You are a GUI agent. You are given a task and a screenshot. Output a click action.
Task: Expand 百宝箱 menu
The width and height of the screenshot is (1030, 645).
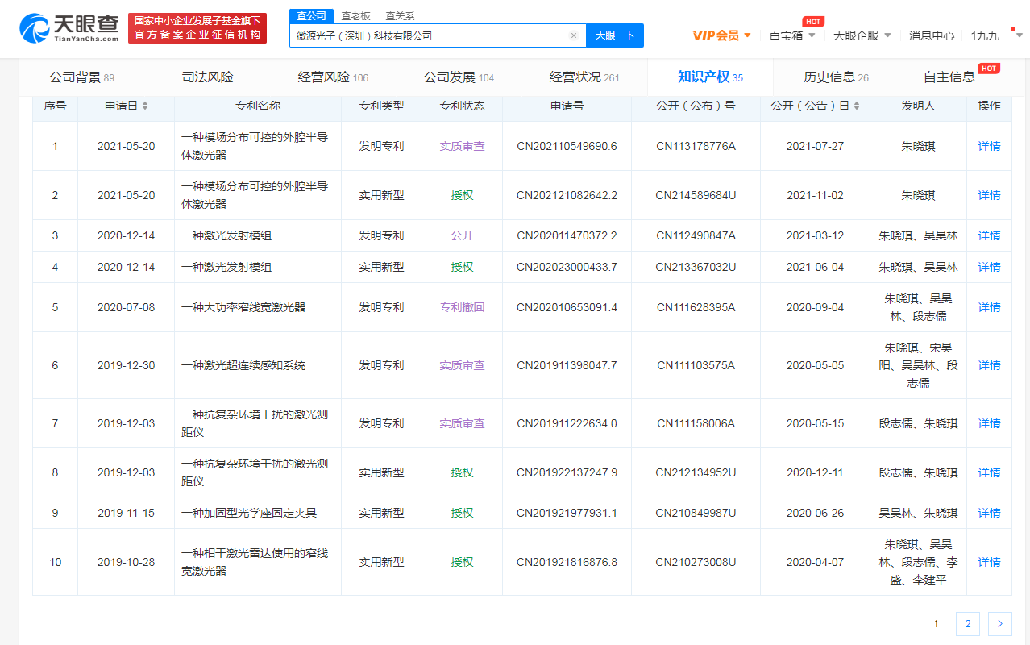(x=792, y=35)
